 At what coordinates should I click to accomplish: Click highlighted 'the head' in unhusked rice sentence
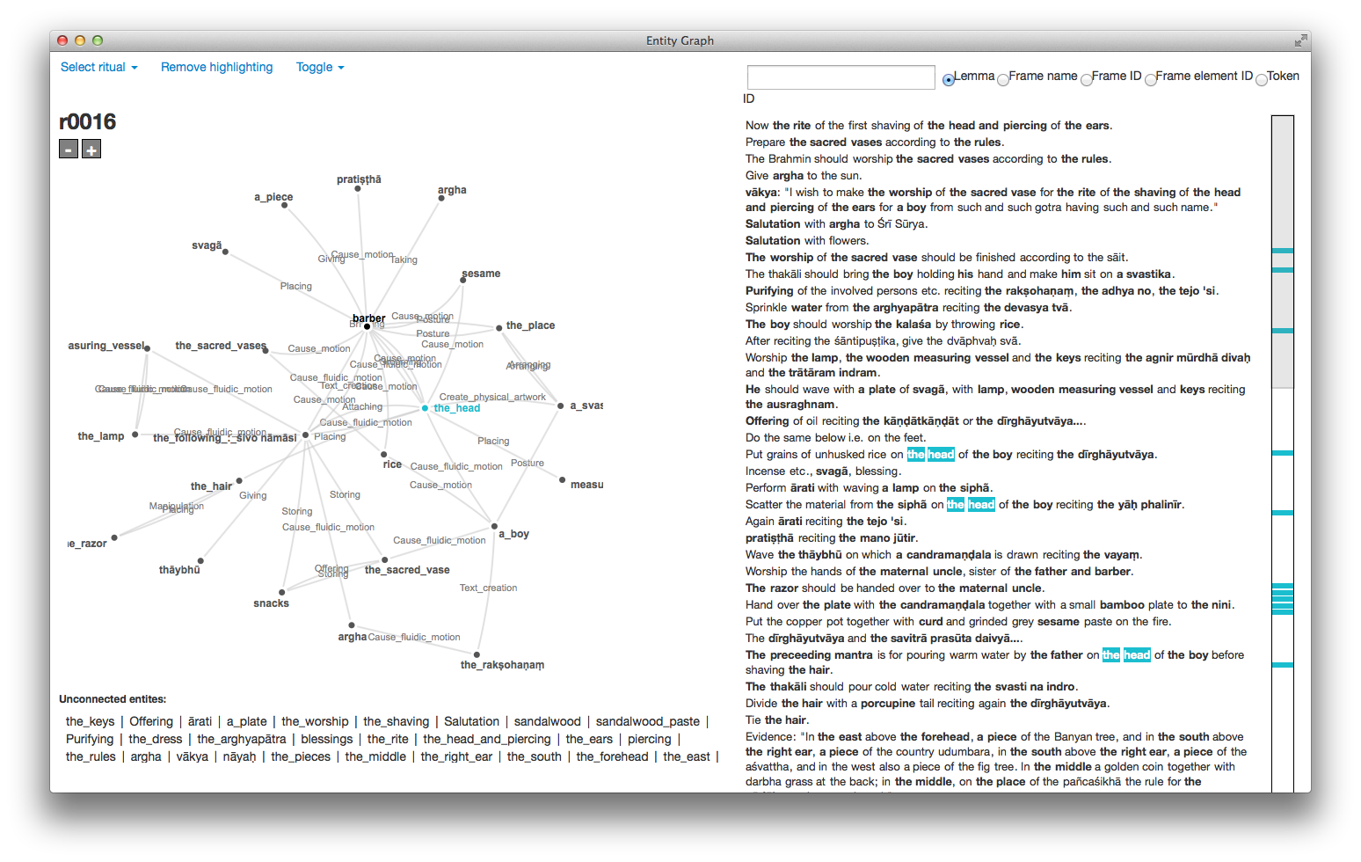[x=930, y=455]
